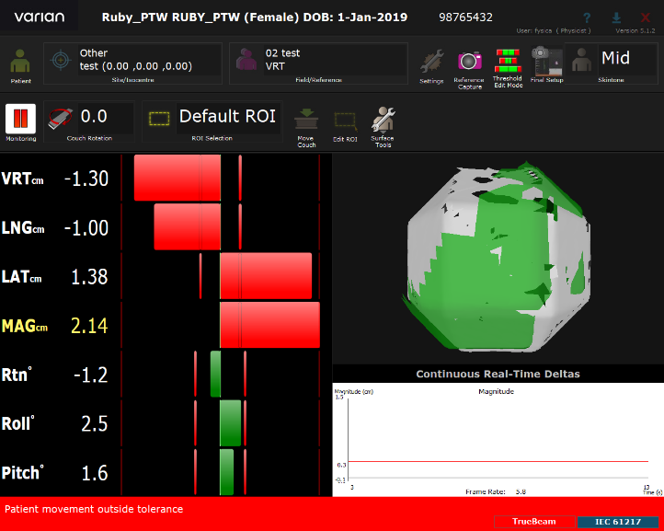Open the Settings wrench icon
Screen dimensions: 664x531
pyautogui.click(x=431, y=62)
